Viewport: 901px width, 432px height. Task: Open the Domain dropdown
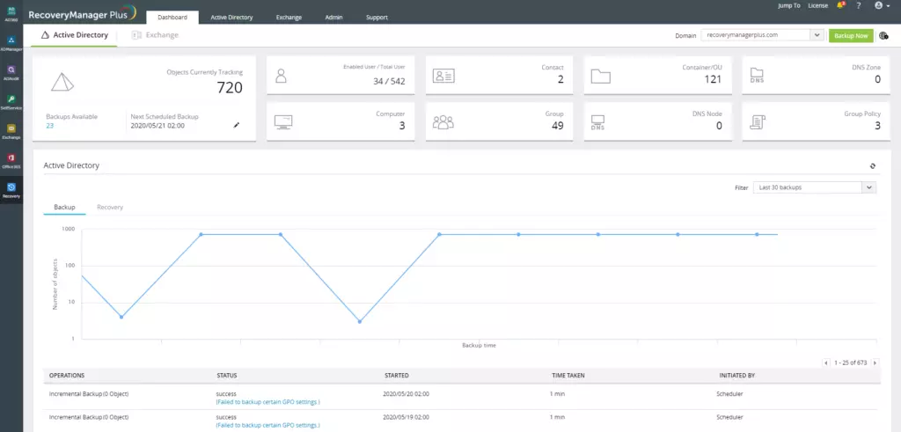tap(817, 35)
